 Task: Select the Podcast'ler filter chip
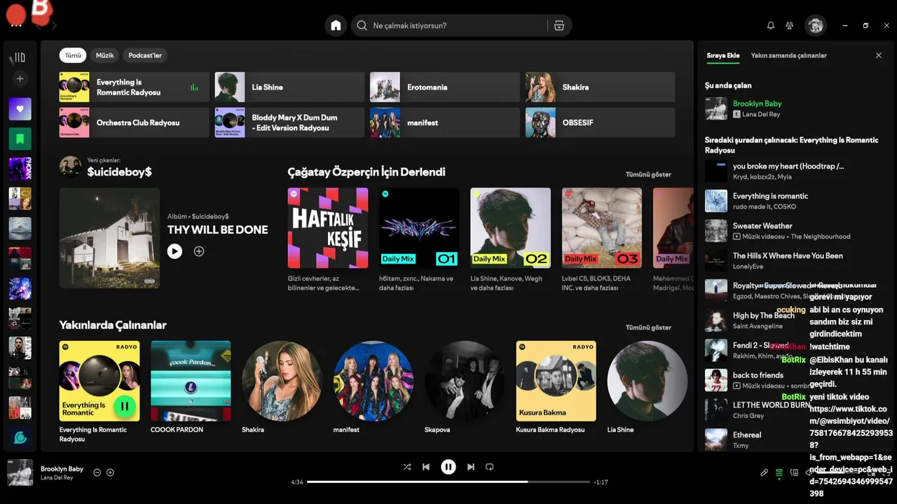(x=145, y=55)
